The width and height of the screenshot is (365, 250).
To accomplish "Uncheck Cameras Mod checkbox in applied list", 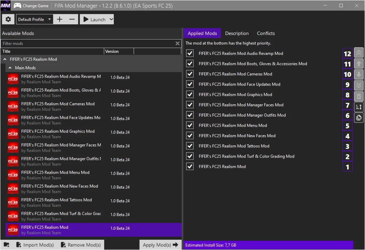I will coord(190,74).
